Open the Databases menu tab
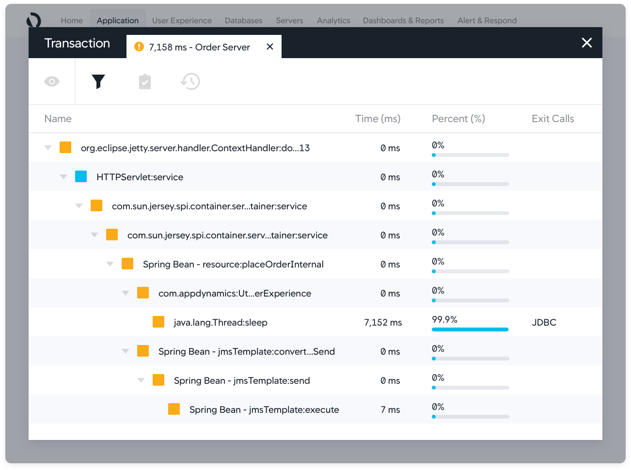The width and height of the screenshot is (631, 470). pos(243,20)
